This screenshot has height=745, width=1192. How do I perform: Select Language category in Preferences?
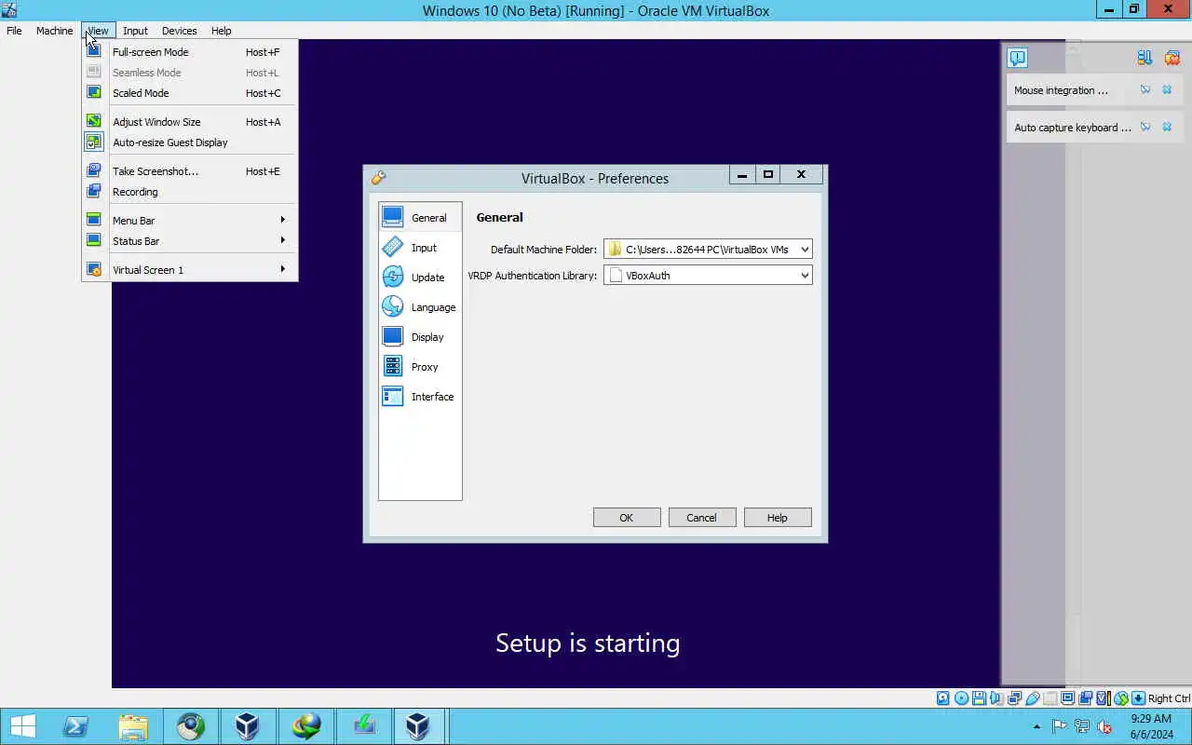pos(420,307)
